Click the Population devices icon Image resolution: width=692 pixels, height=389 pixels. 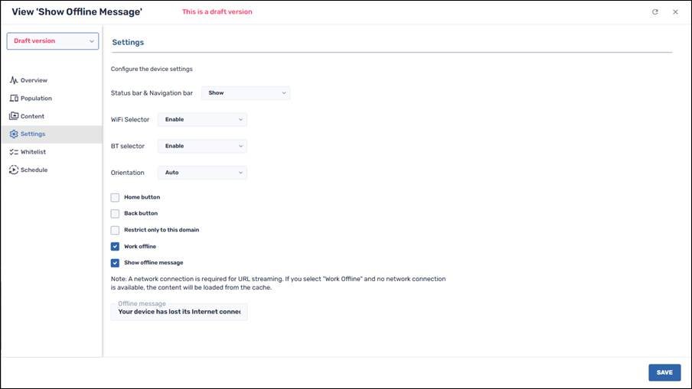click(14, 99)
